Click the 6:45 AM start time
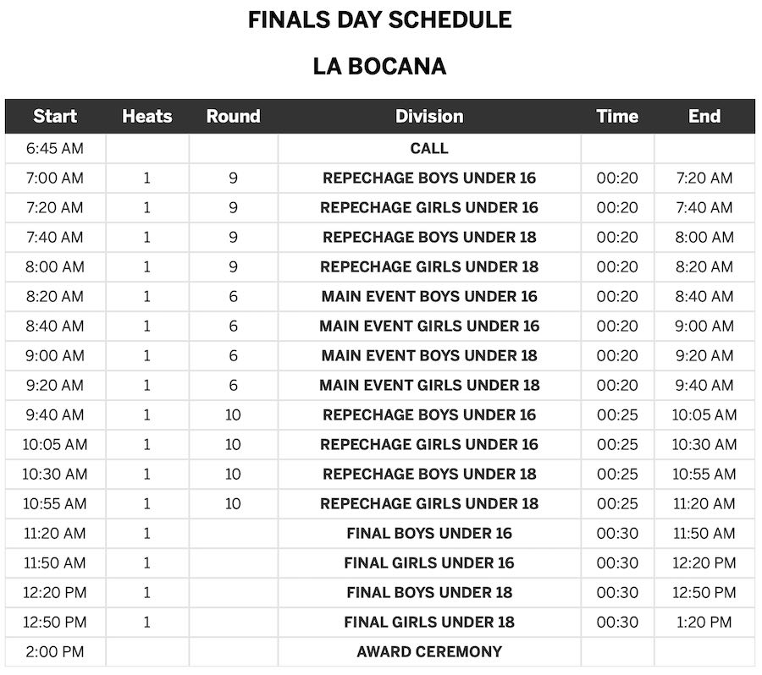 55,148
